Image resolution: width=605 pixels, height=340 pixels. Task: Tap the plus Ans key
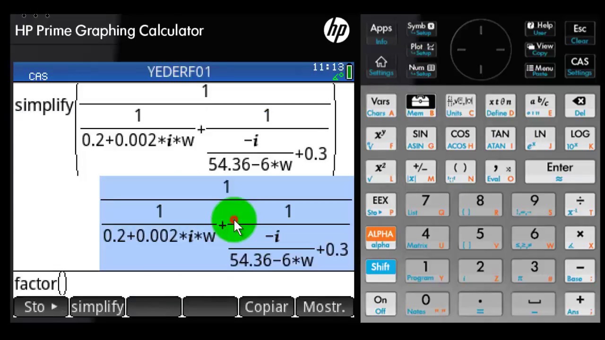(x=579, y=305)
